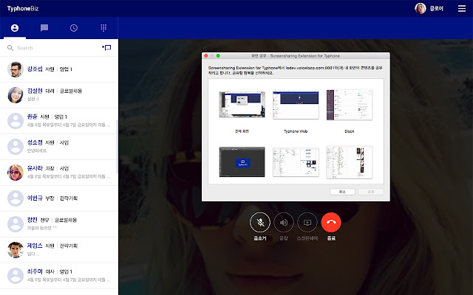Image resolution: width=473 pixels, height=295 pixels.
Task: Click 성소정's default avatar icon
Action: tap(16, 147)
